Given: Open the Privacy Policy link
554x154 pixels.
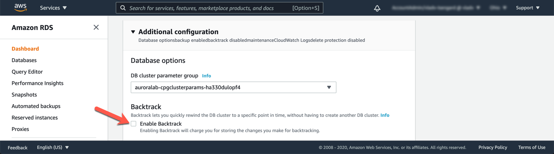Looking at the screenshot, I should (x=493, y=147).
